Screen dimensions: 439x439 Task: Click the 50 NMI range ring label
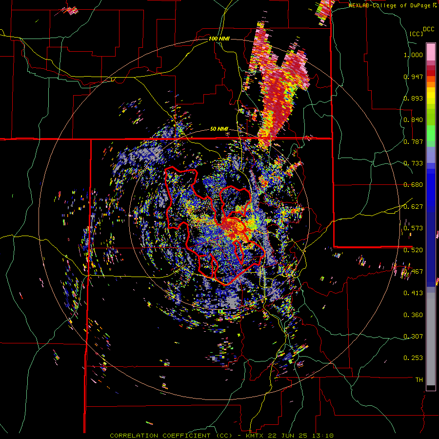tap(219, 129)
